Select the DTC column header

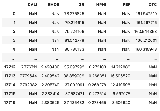point(153,5)
